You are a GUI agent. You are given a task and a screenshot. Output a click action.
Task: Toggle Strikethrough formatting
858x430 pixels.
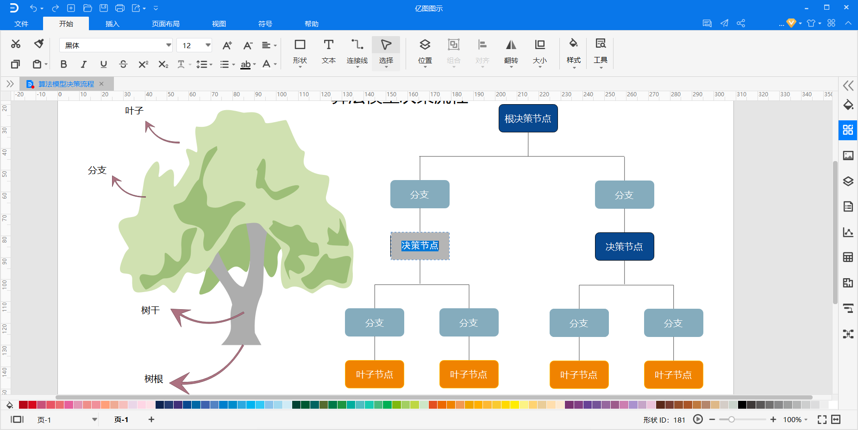(123, 64)
